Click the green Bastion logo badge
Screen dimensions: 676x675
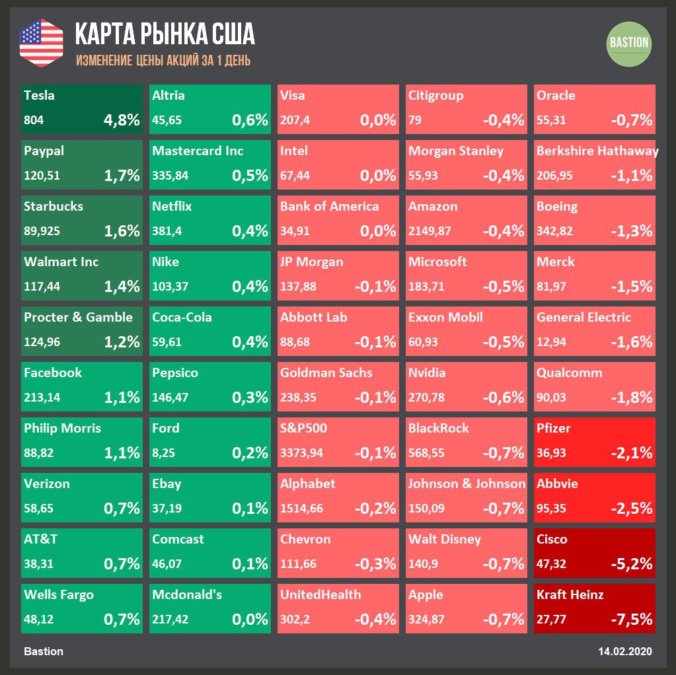tap(628, 43)
